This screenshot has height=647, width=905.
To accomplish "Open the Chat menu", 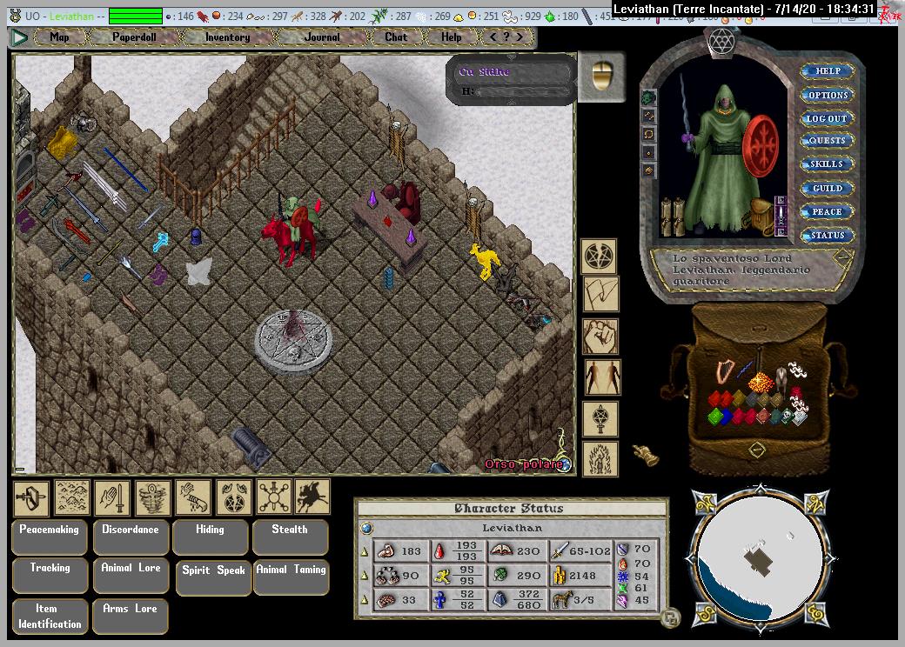I will pos(396,37).
